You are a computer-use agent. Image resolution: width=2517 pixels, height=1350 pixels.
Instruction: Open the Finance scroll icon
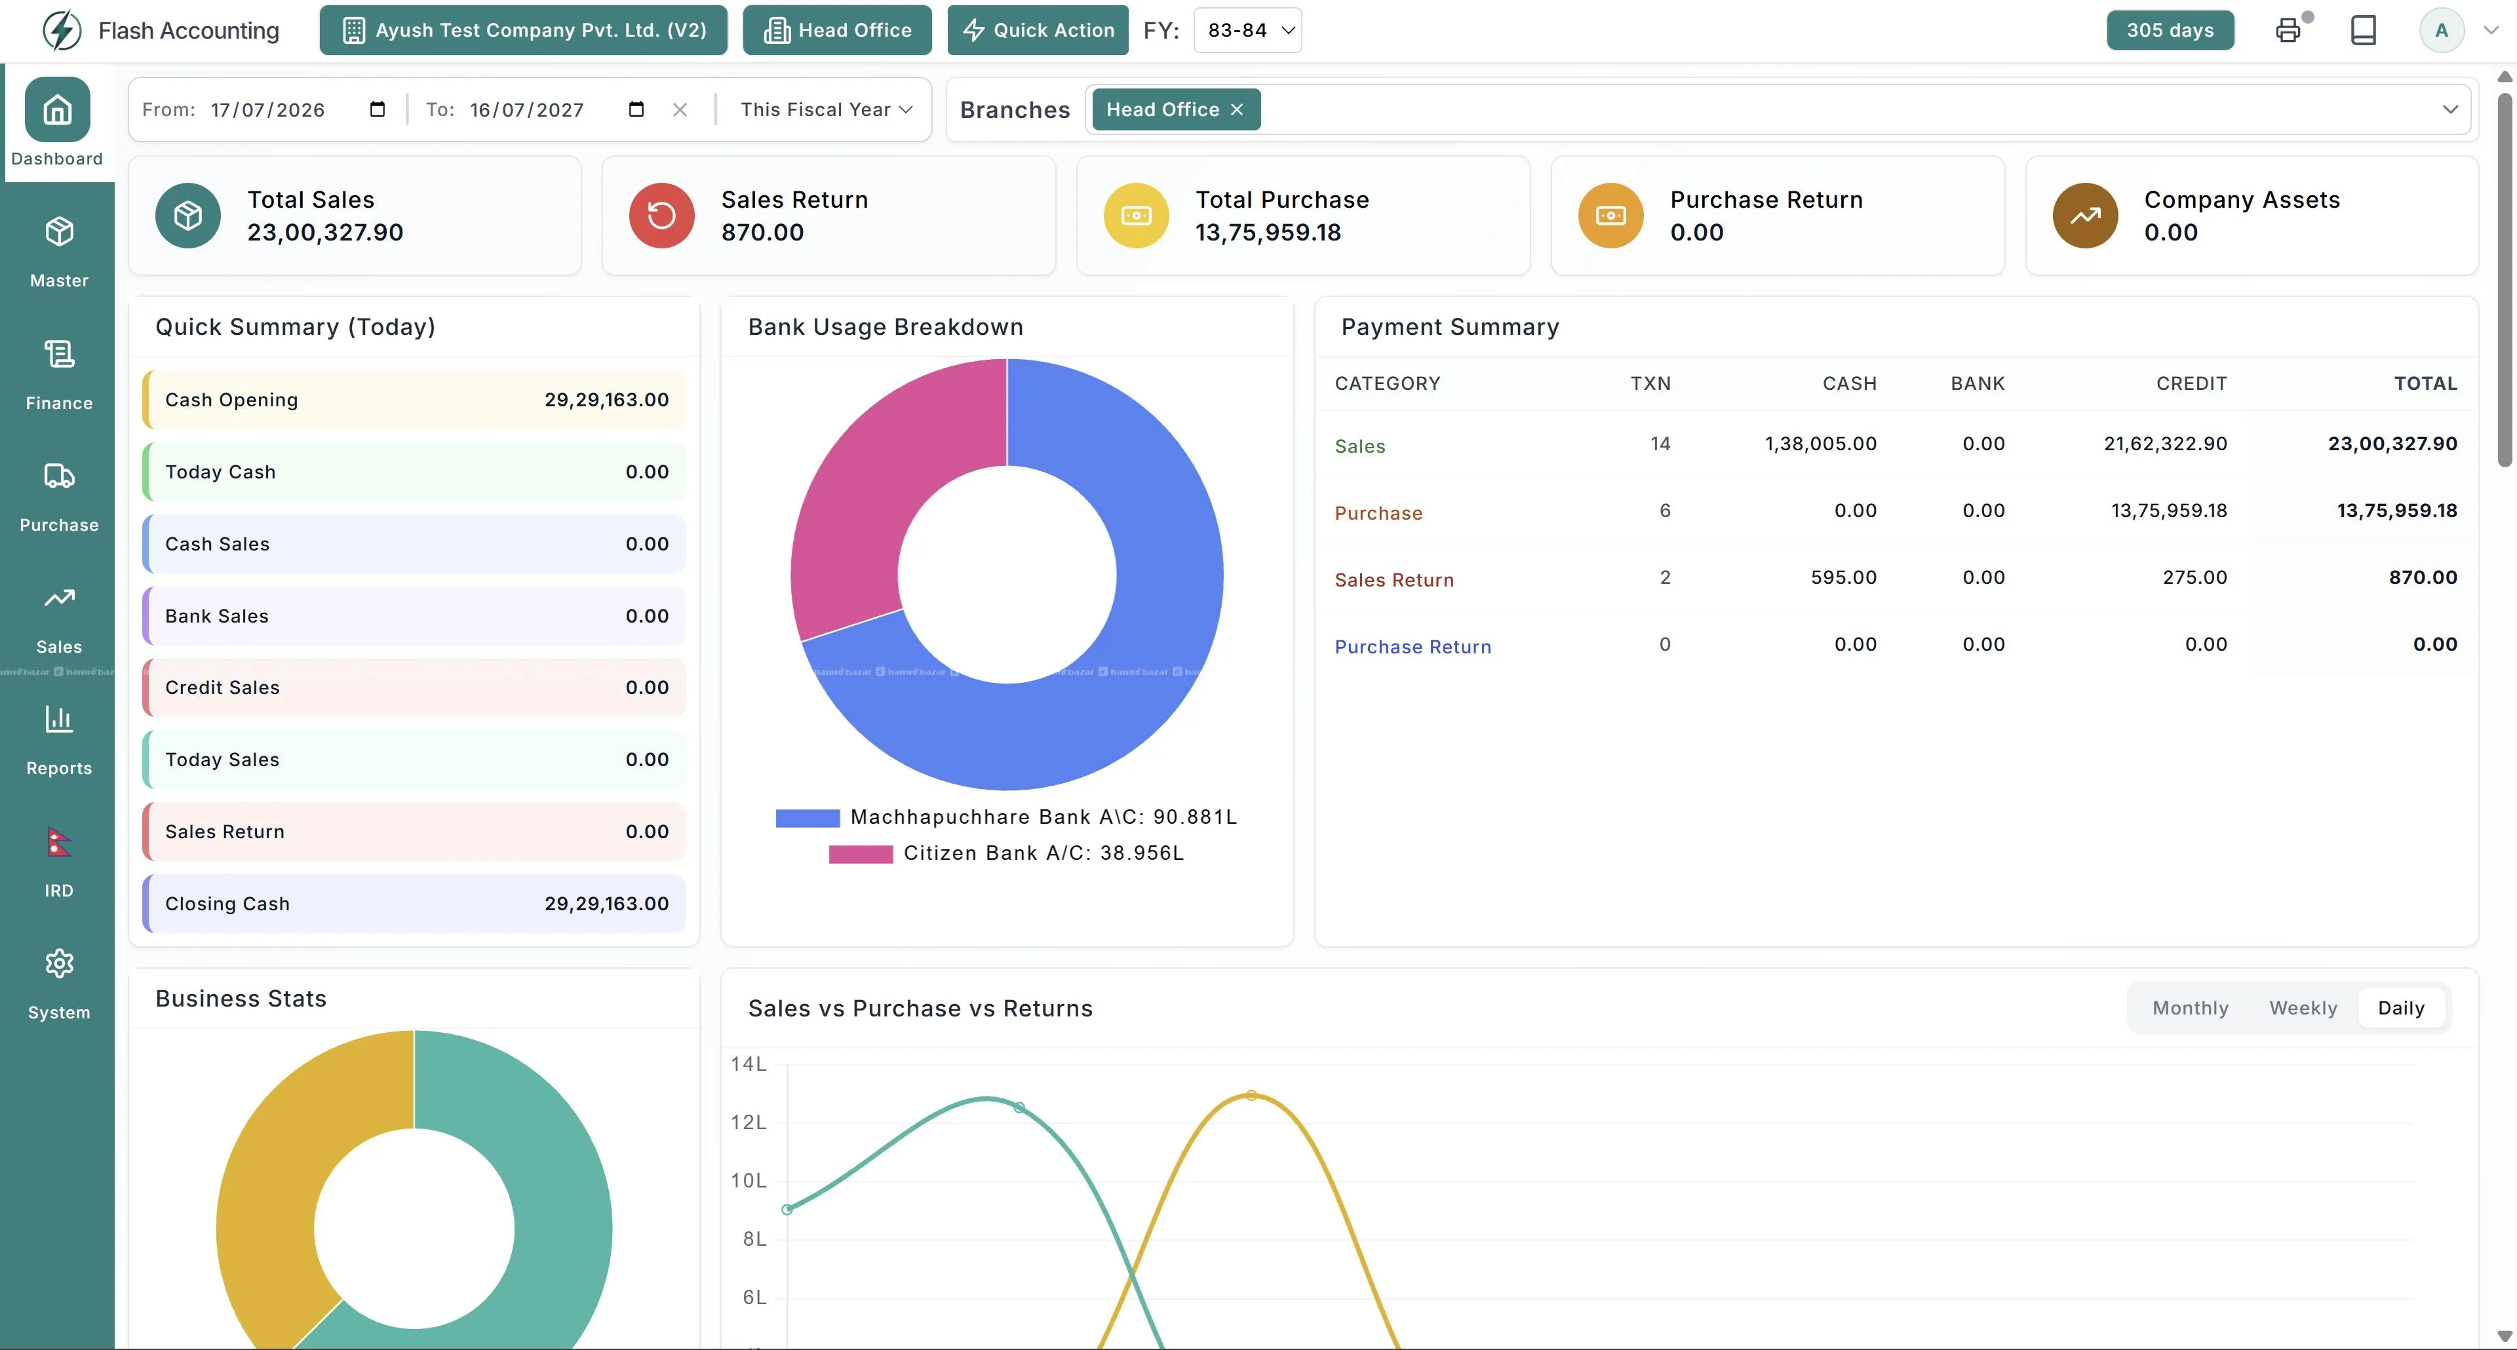(x=58, y=354)
